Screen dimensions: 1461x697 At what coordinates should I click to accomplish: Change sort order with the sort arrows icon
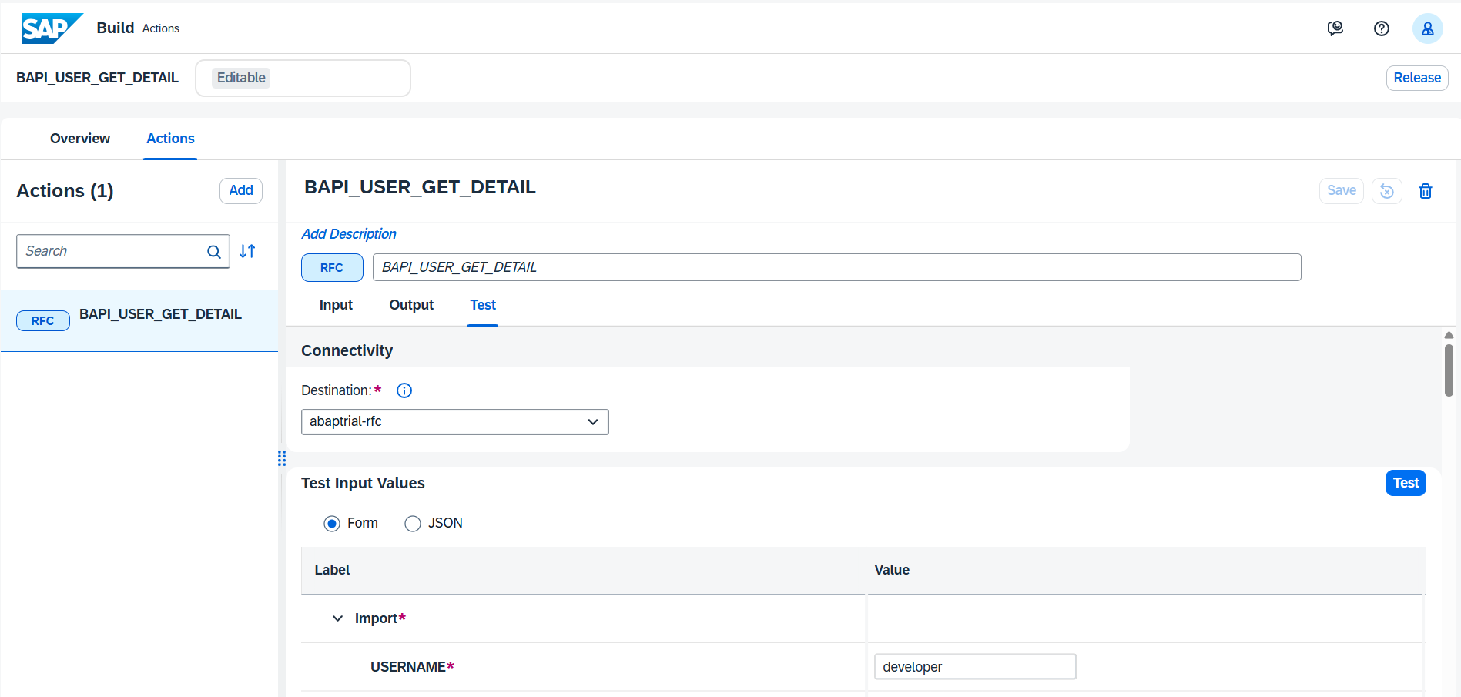(x=247, y=250)
